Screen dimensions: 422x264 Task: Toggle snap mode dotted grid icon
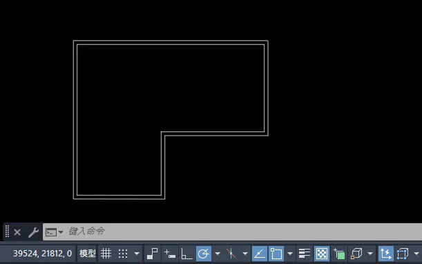click(123, 254)
